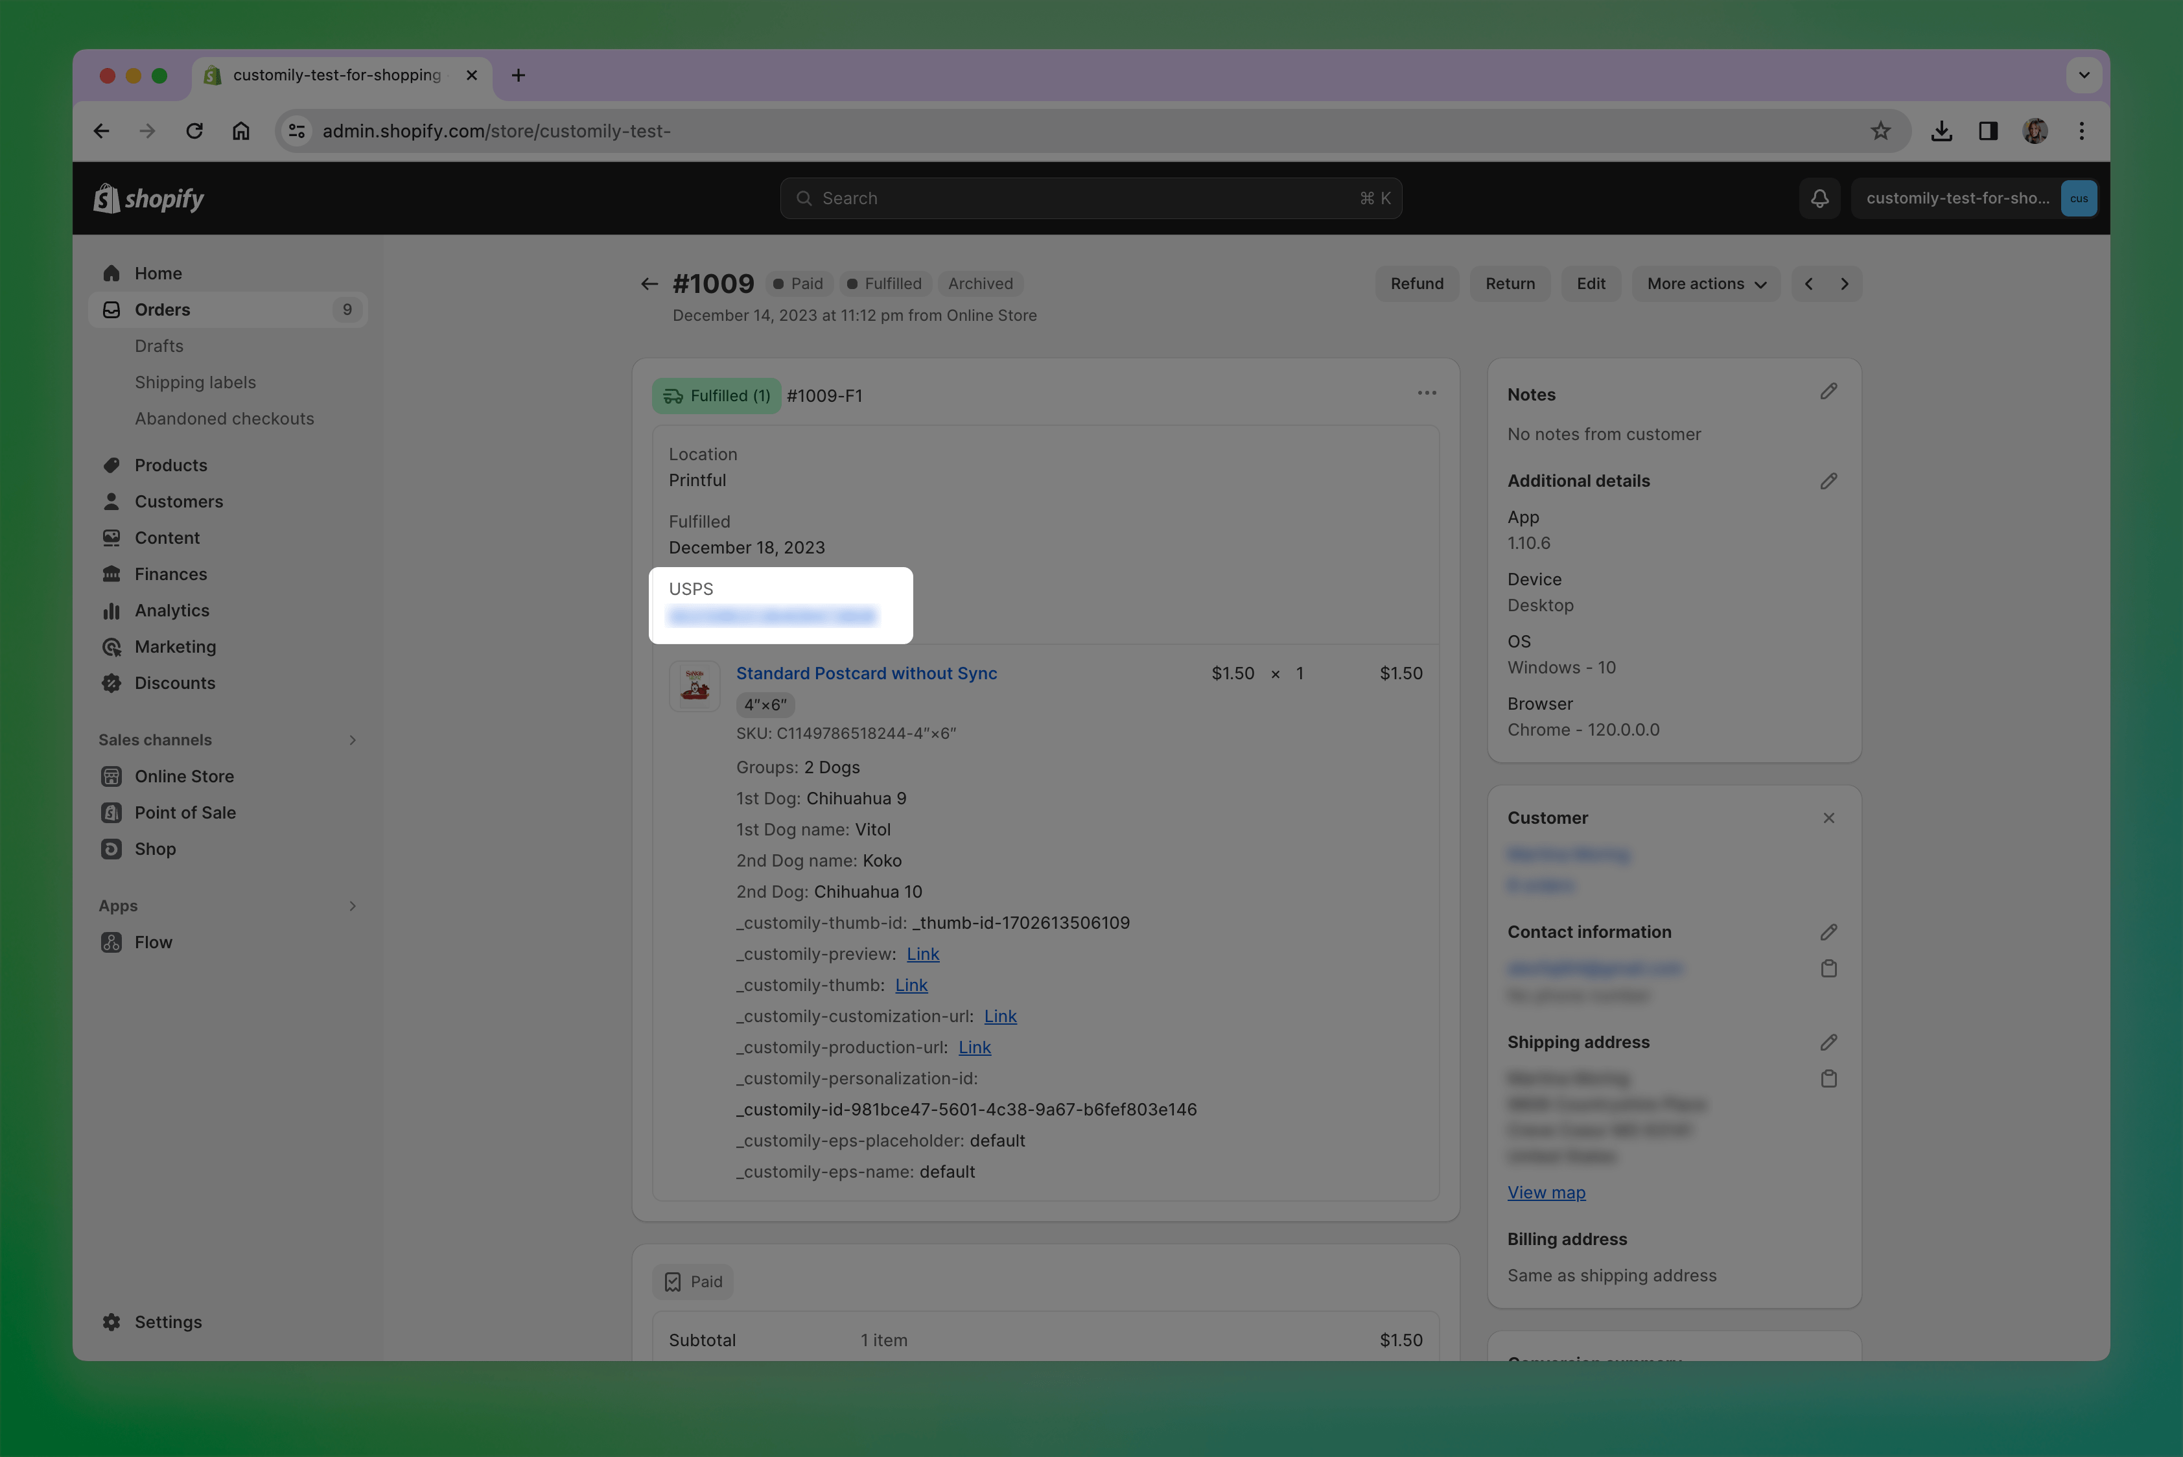
Task: Go back with order arrow icon
Action: (x=649, y=283)
